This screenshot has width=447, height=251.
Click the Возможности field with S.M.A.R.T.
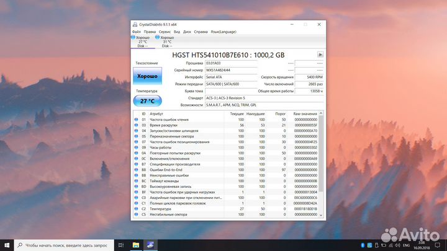click(264, 105)
